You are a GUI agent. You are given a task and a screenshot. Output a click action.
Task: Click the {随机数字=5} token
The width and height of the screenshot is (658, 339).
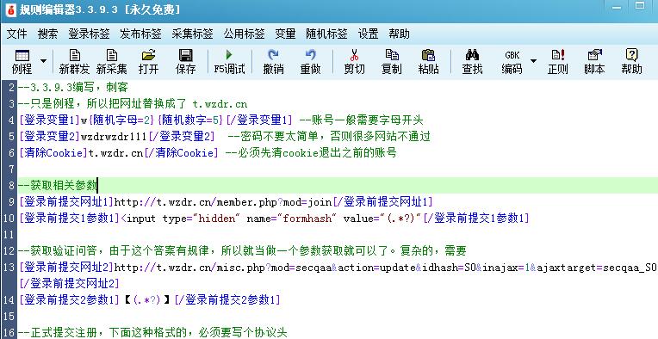pos(190,120)
